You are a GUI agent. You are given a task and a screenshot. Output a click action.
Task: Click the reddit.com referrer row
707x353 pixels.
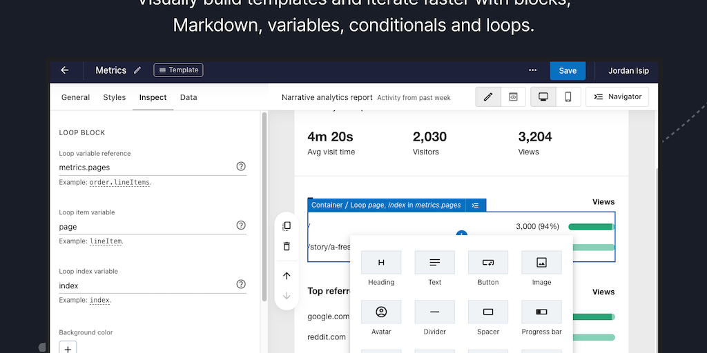[327, 337]
